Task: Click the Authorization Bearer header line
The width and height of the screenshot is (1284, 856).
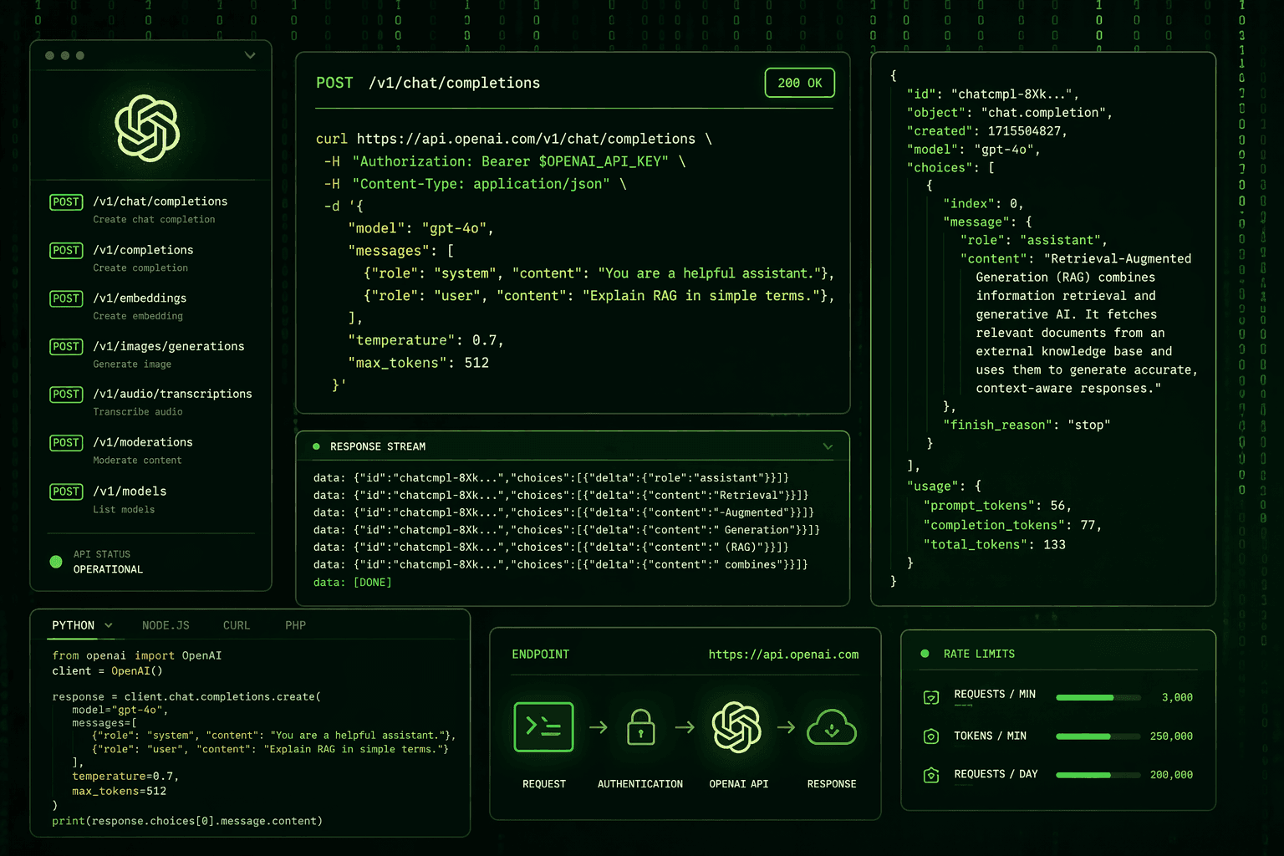Action: pos(505,161)
